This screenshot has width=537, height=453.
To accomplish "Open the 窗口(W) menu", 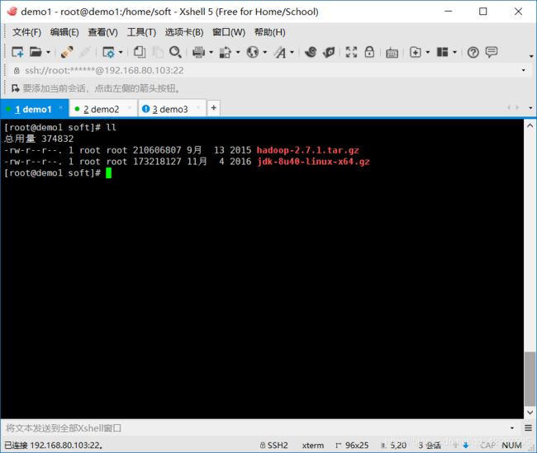I will tap(229, 32).
